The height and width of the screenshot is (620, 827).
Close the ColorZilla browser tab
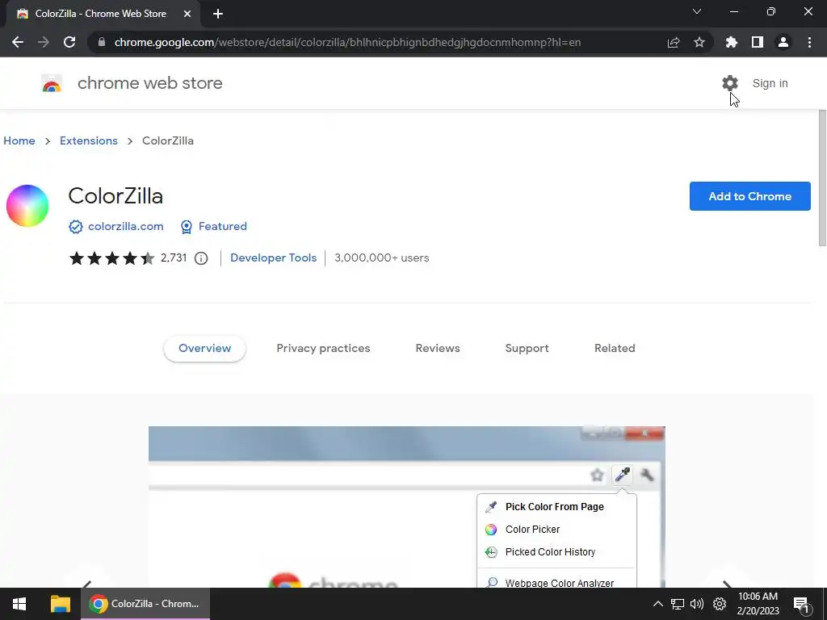pyautogui.click(x=187, y=14)
